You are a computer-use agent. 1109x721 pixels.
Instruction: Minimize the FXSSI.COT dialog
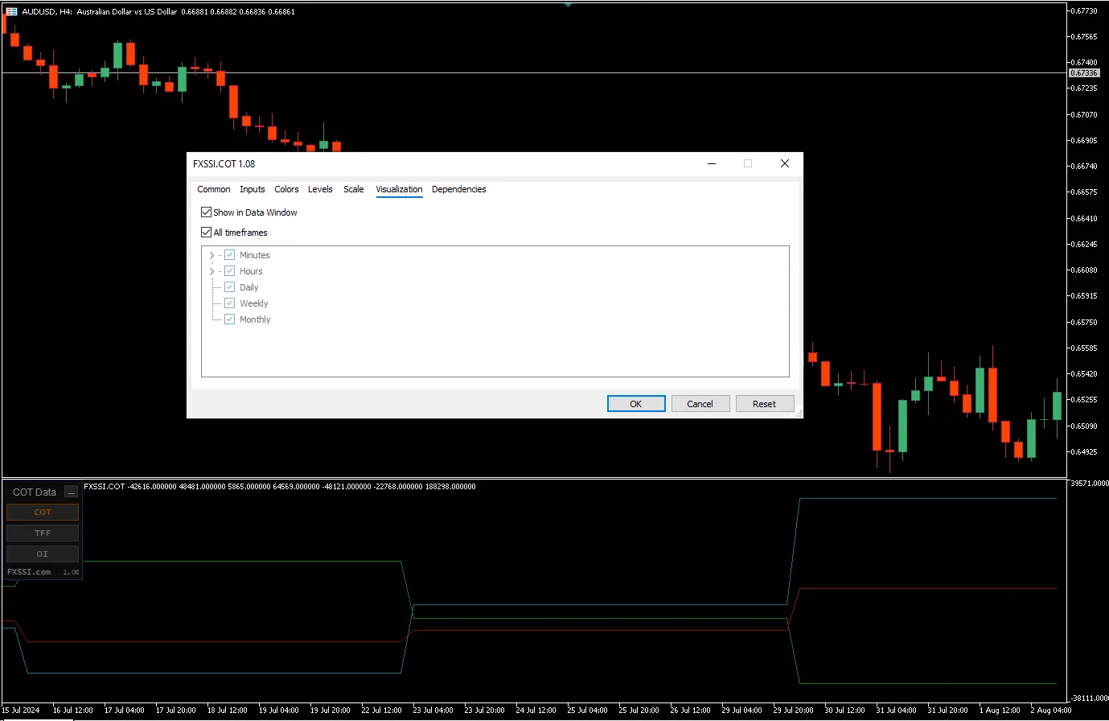[712, 163]
